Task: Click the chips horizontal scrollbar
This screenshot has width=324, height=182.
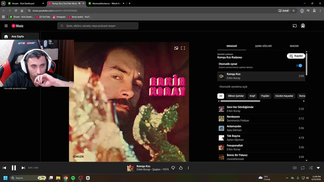Action: click(240, 101)
